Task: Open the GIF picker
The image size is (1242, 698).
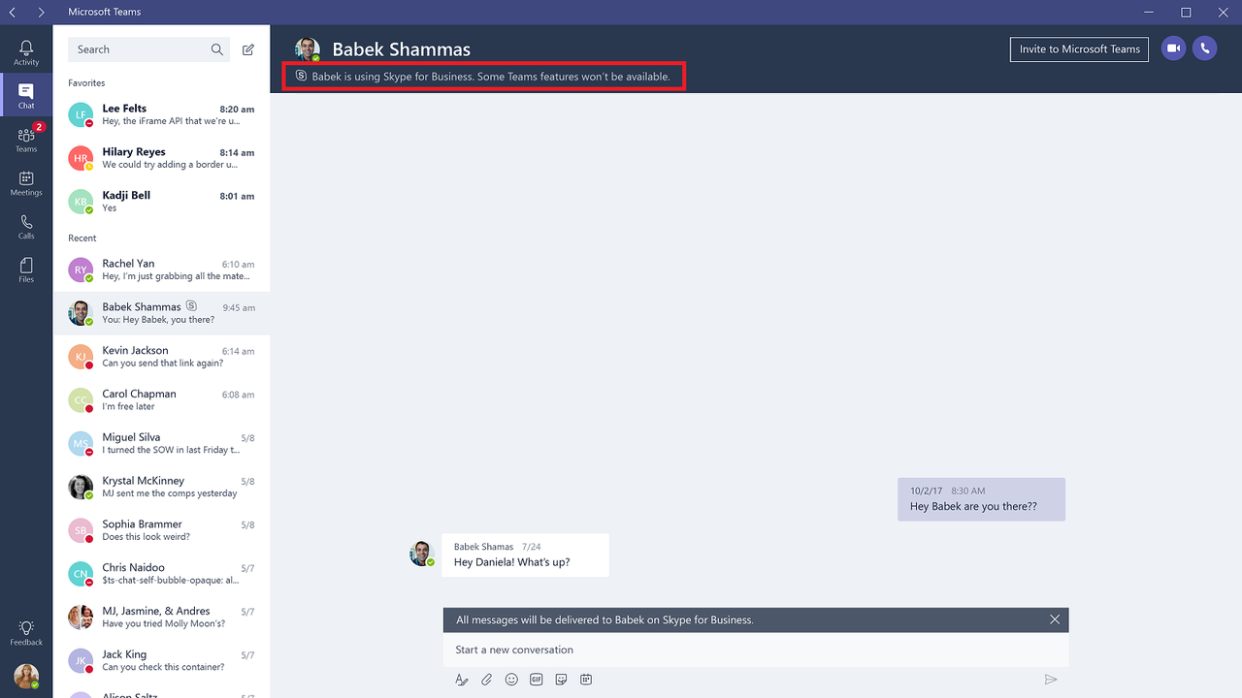Action: click(537, 680)
